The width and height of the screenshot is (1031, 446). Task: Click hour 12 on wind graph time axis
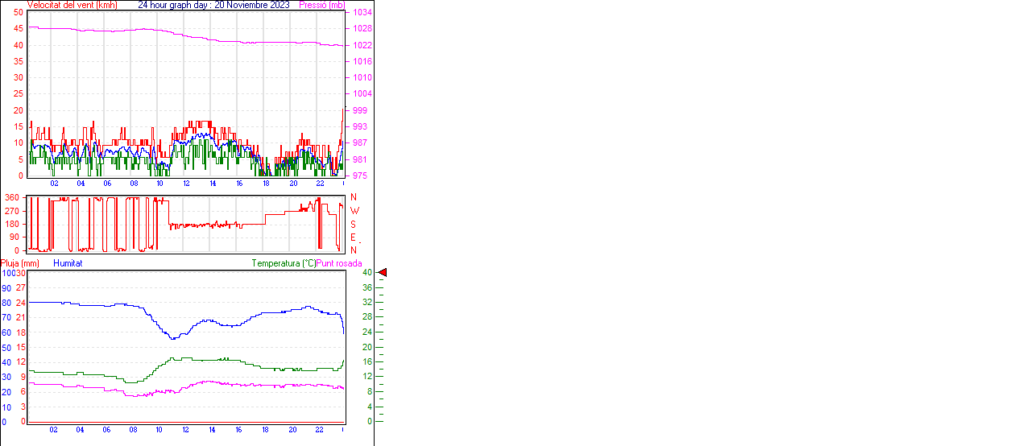tap(186, 184)
